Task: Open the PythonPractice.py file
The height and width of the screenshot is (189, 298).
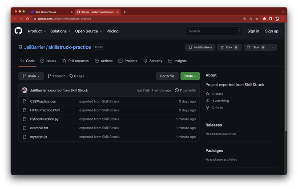Action: tap(44, 119)
